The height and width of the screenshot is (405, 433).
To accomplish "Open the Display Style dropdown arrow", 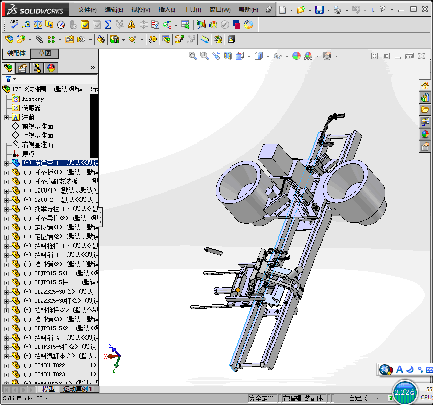I will click(268, 56).
